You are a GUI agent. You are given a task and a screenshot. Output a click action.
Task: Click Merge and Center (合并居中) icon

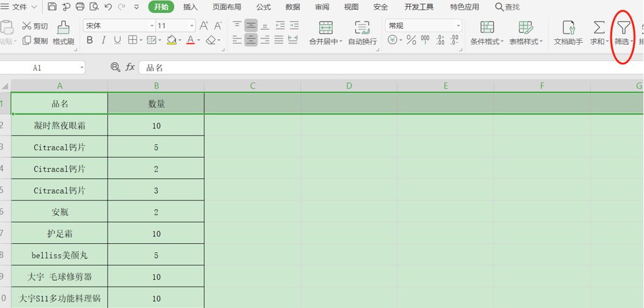point(326,28)
